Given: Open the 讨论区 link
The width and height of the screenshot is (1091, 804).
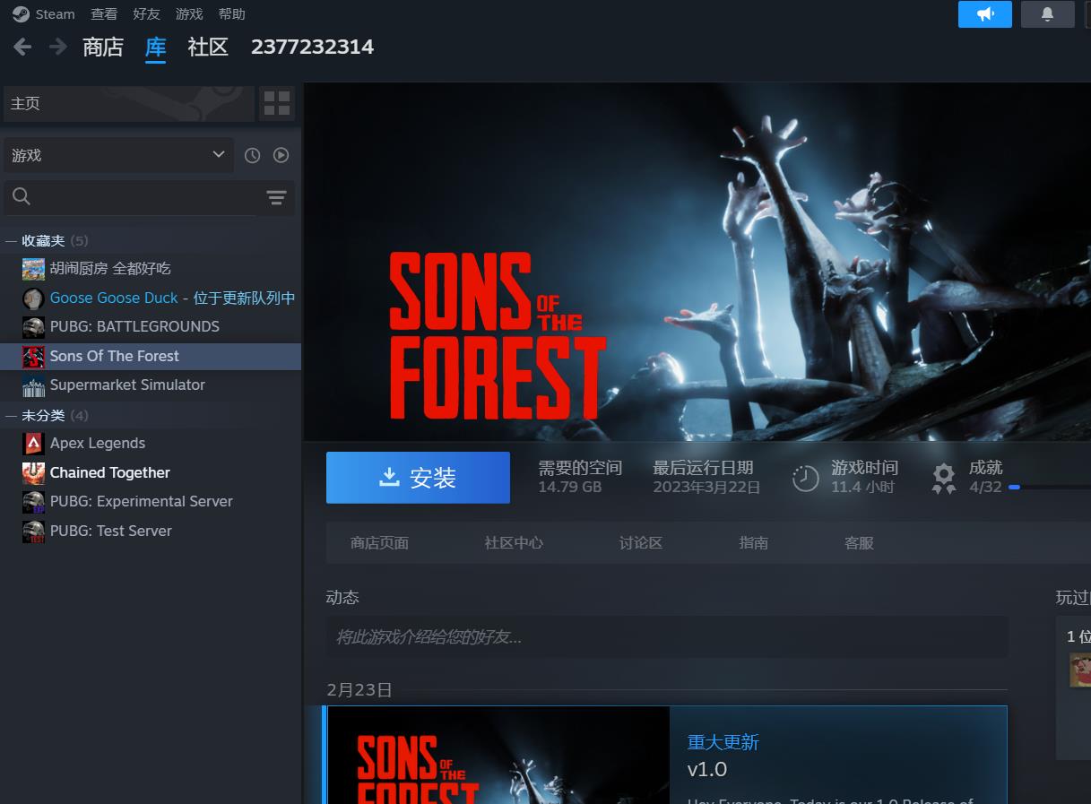Looking at the screenshot, I should click(x=641, y=543).
